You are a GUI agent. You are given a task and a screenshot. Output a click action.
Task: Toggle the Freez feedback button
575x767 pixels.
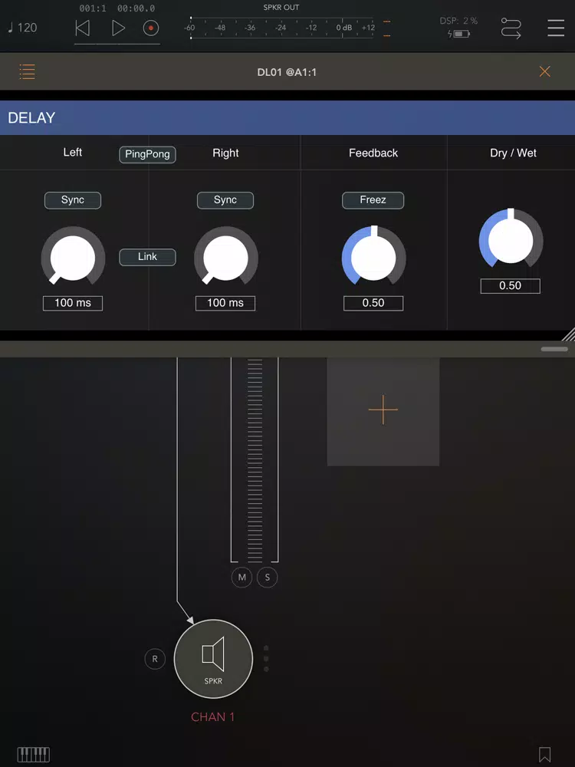pos(373,200)
